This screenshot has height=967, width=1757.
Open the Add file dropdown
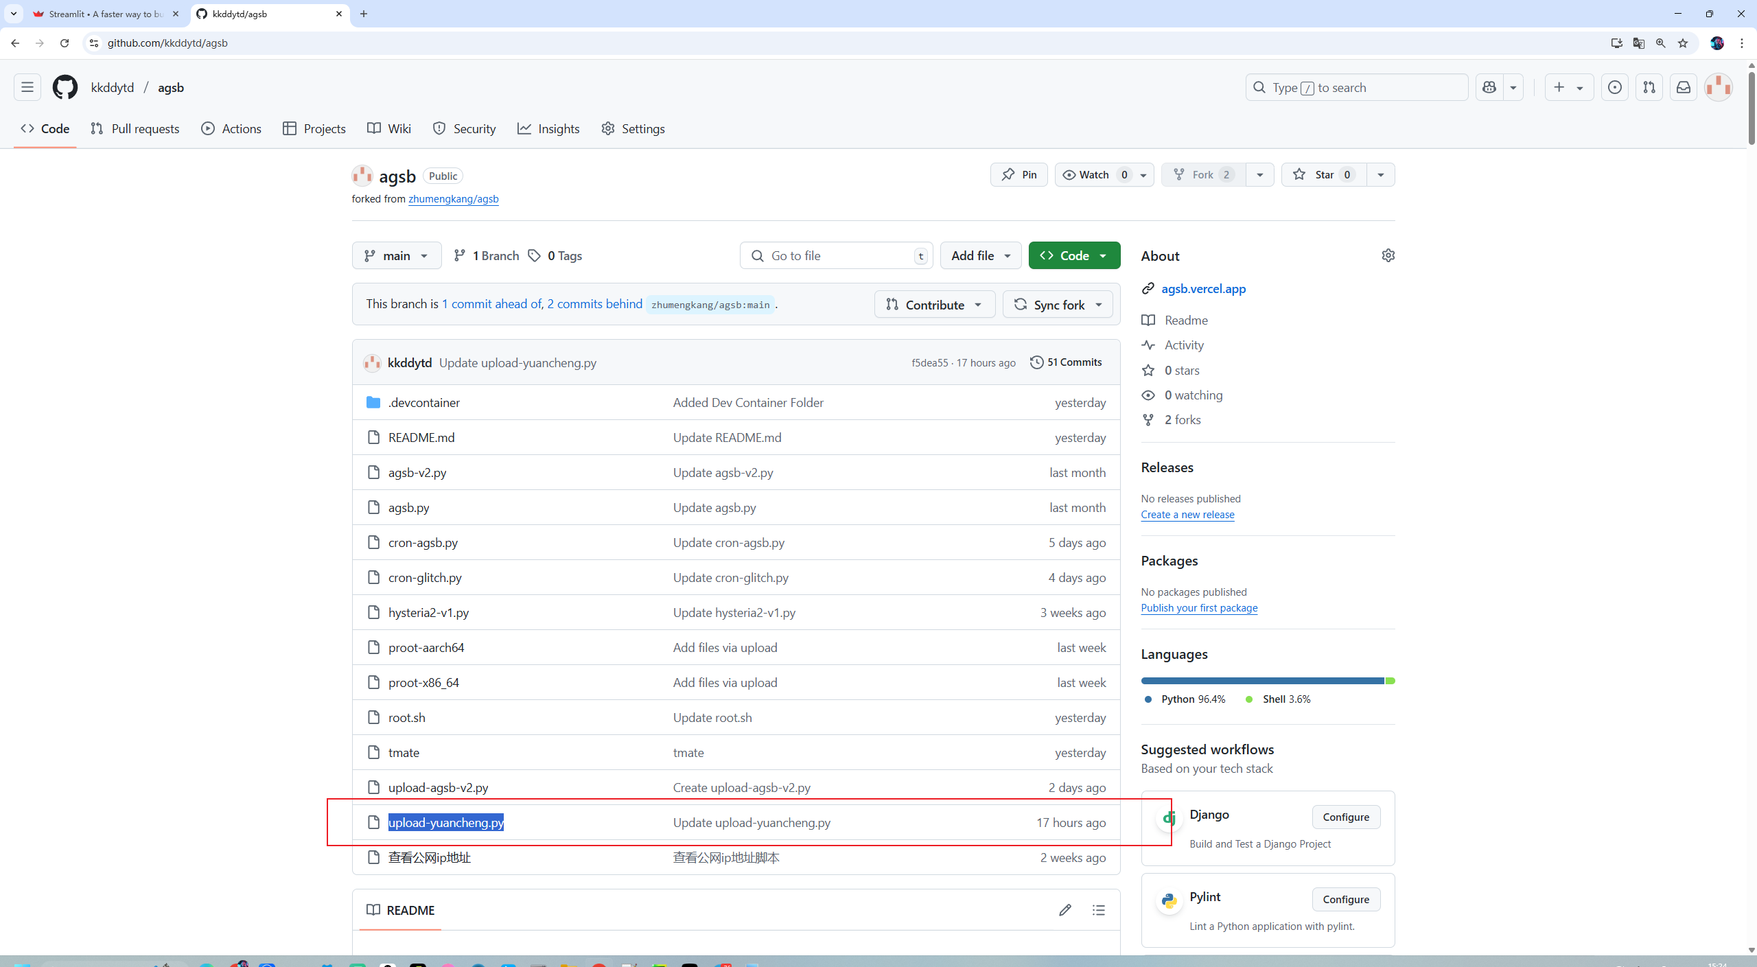[x=981, y=255]
